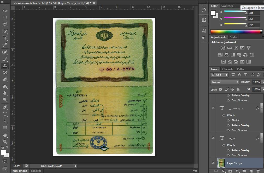Image resolution: width=264 pixels, height=173 pixels.
Task: Open the Paragraph panel icon
Action: 204,39
